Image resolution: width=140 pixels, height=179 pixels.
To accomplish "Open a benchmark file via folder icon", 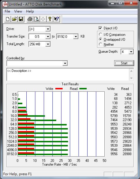I will click(14, 19).
